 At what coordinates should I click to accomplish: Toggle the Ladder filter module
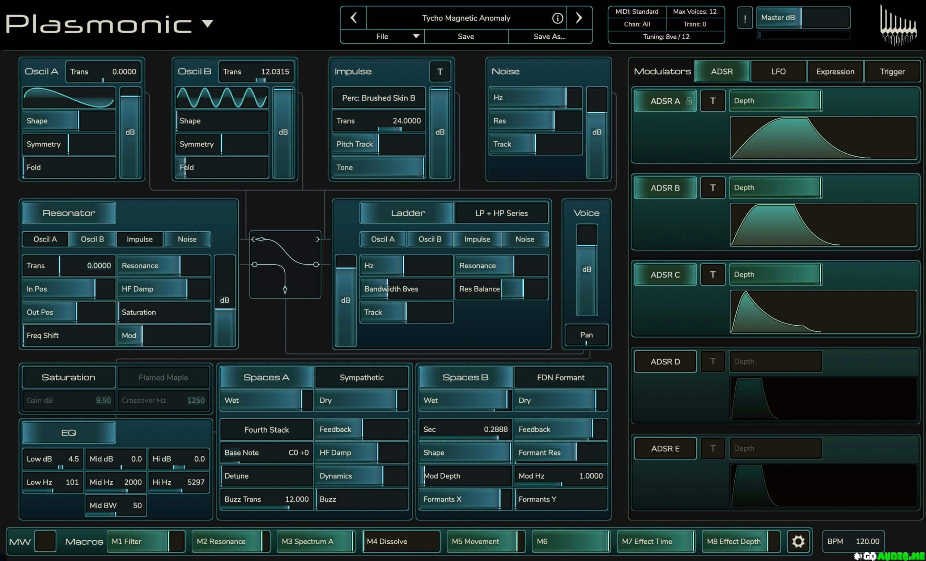(x=407, y=213)
